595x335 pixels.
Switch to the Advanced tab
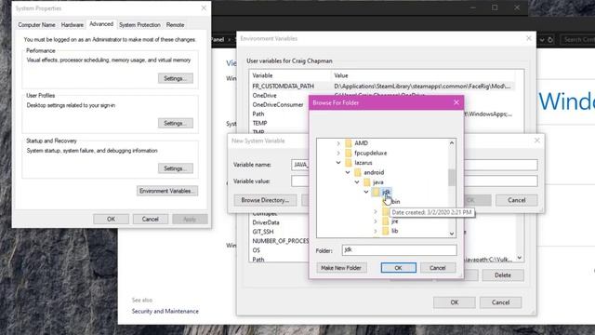click(101, 24)
